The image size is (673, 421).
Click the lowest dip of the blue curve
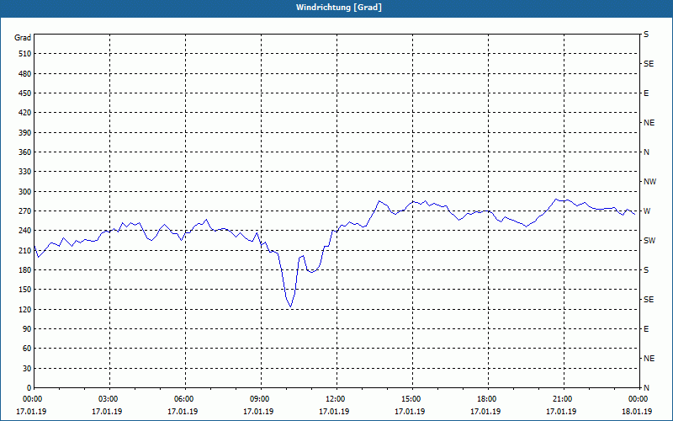click(x=290, y=306)
